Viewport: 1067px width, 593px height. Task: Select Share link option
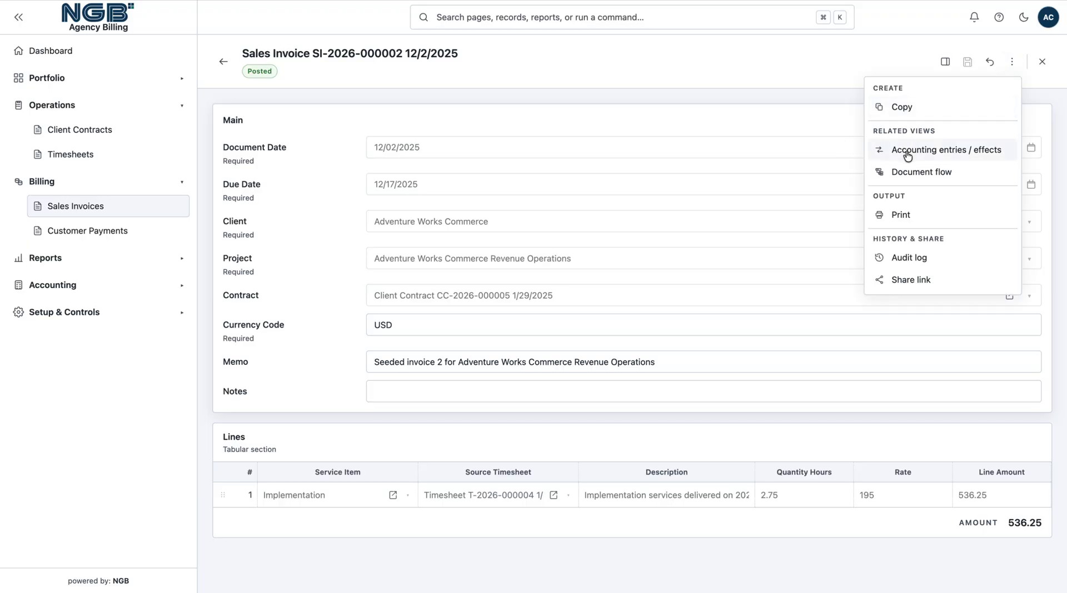point(943,280)
